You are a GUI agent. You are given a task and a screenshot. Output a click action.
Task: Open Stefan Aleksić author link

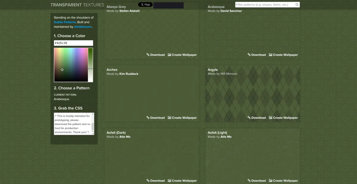click(x=129, y=11)
